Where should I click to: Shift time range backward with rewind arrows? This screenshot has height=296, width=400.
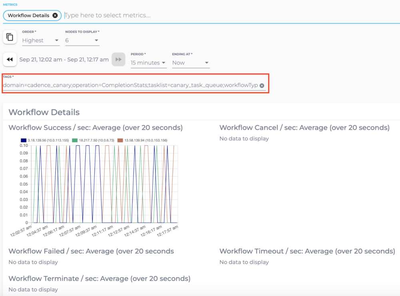click(10, 59)
